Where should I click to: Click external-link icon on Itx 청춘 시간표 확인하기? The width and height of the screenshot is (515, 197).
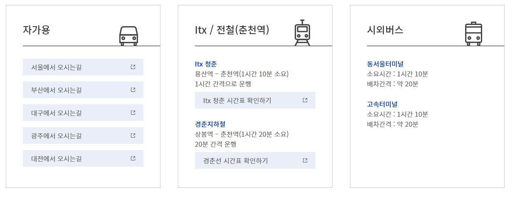(305, 100)
